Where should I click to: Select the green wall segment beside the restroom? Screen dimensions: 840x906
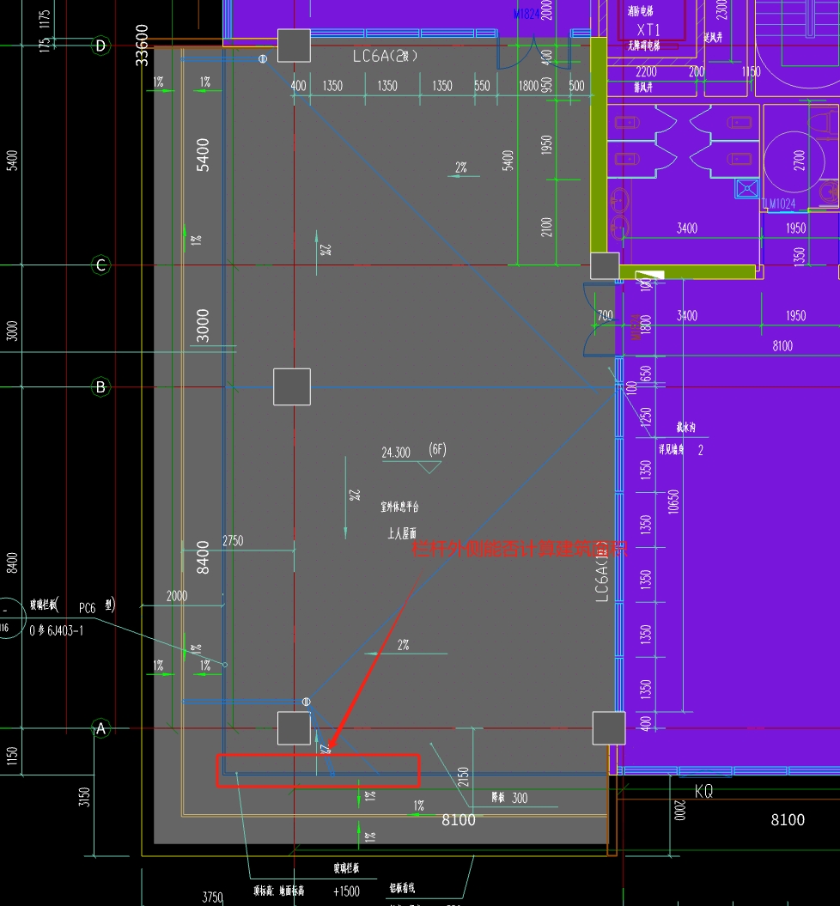(x=599, y=144)
